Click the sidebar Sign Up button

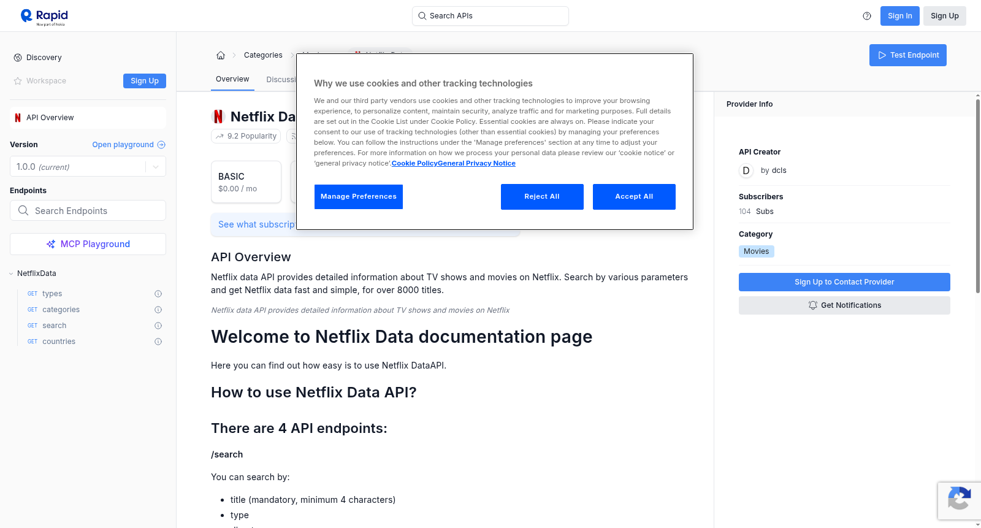click(x=145, y=81)
